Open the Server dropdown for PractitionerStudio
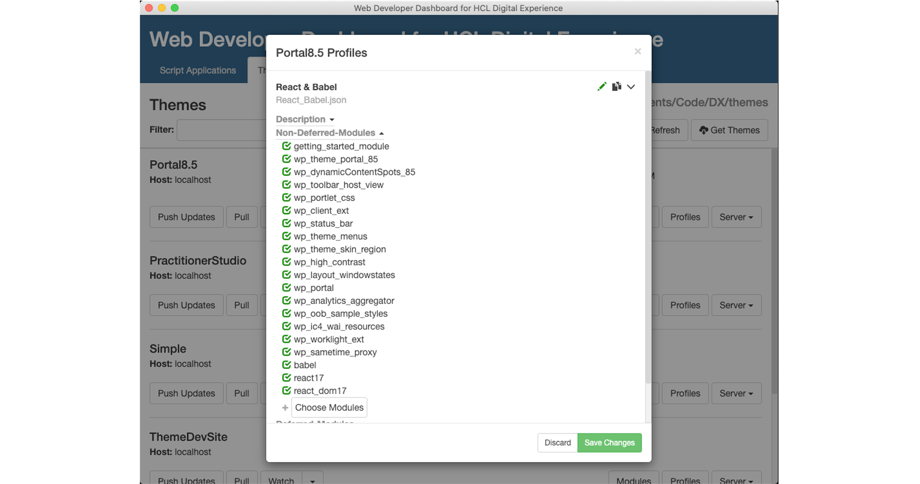The image size is (920, 484). click(x=736, y=305)
